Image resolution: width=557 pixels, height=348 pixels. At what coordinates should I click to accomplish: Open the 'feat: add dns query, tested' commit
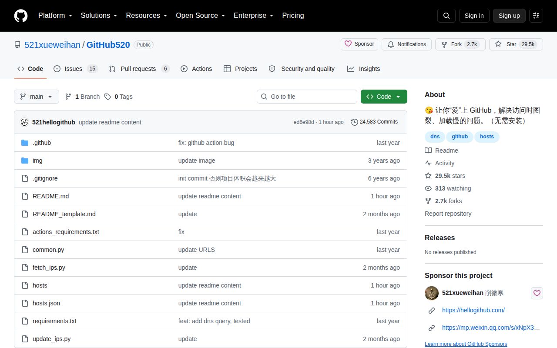coord(214,321)
